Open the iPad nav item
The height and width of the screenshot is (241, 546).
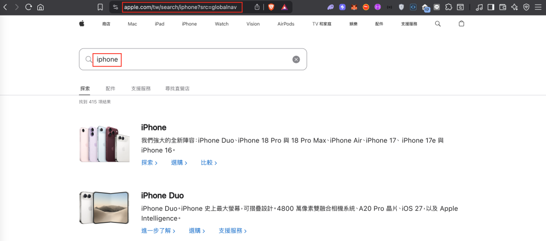point(159,24)
